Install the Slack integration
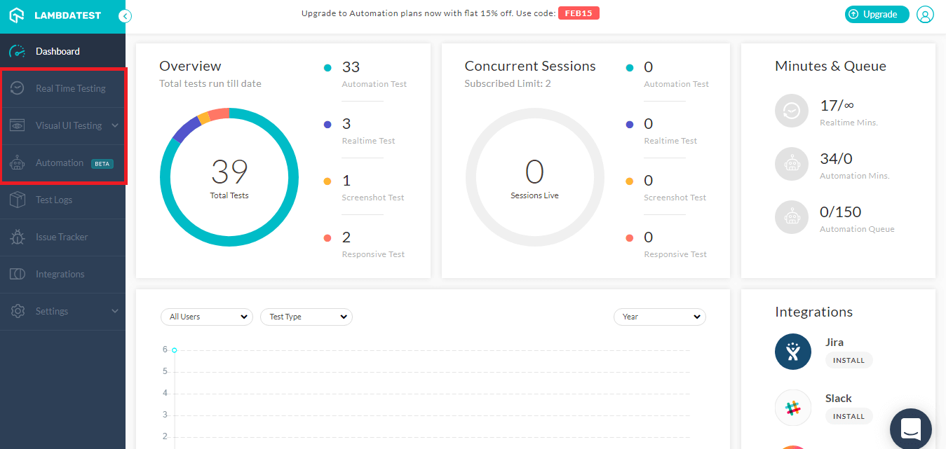This screenshot has width=946, height=449. pos(849,415)
